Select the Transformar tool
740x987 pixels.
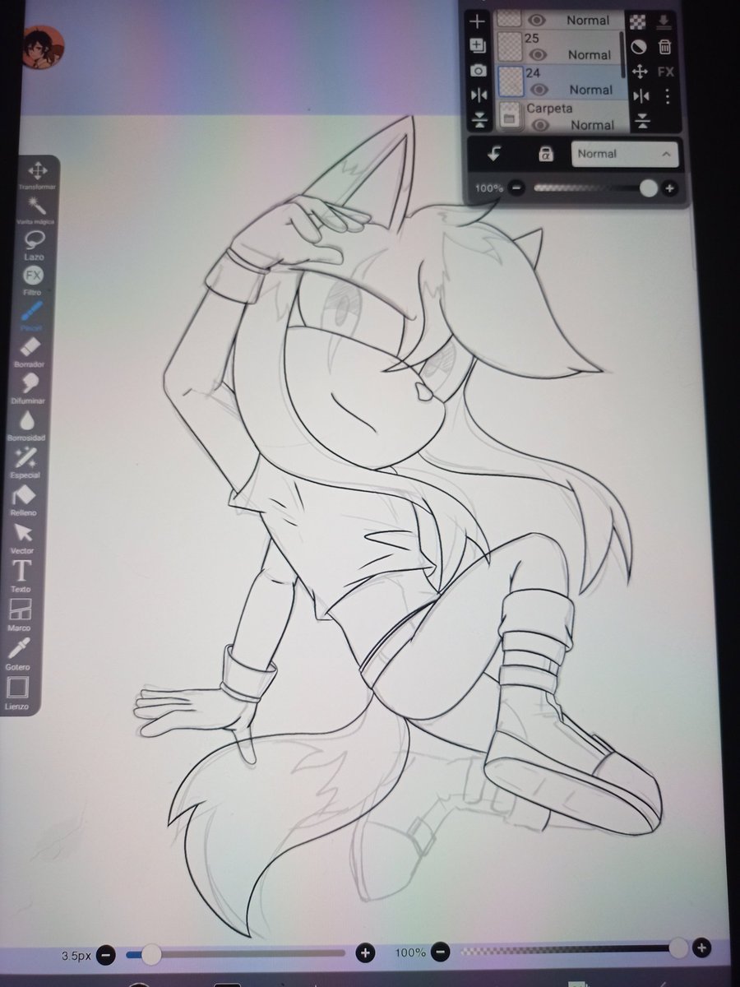[x=37, y=175]
